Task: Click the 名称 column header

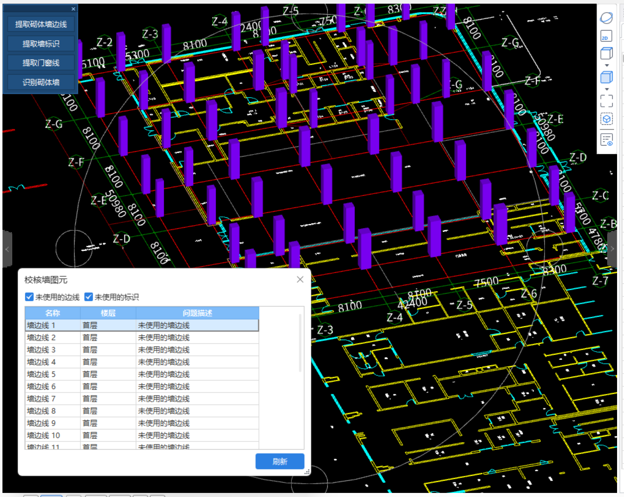Action: click(x=53, y=313)
